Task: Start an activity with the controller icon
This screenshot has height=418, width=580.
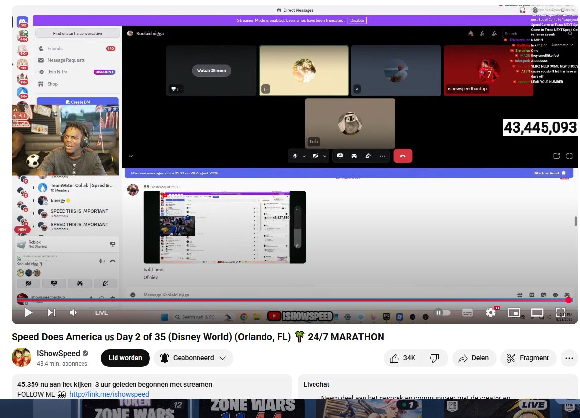Action: click(x=354, y=156)
